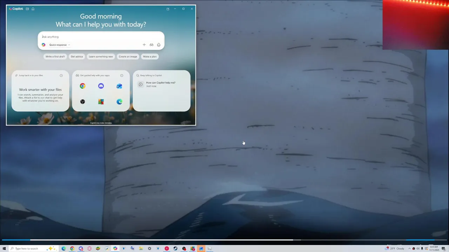
Task: Open Work smarter with your files card
Action: pyautogui.click(x=40, y=91)
